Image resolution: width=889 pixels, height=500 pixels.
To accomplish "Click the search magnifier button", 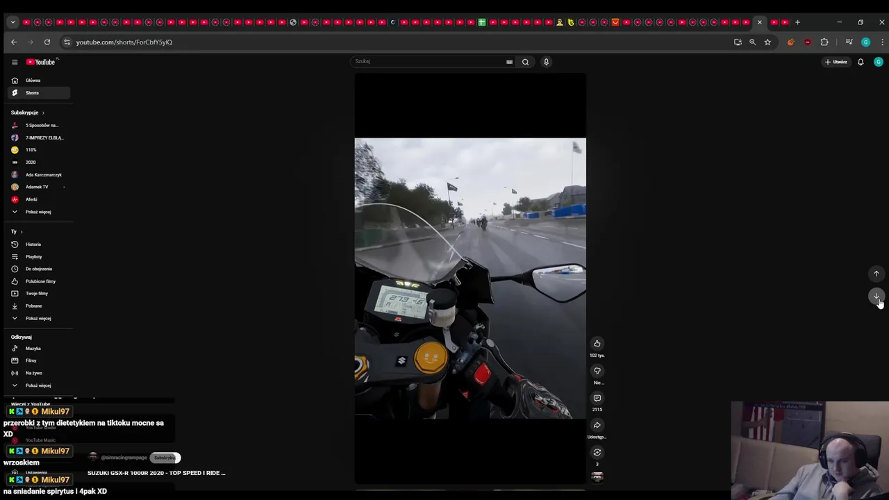I will click(x=525, y=62).
